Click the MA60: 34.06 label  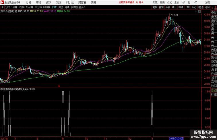63,11
